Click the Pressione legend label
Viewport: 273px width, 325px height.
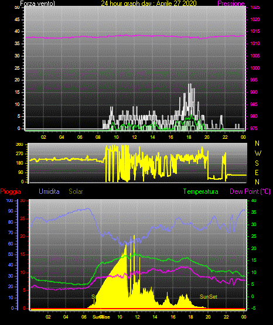[231, 4]
